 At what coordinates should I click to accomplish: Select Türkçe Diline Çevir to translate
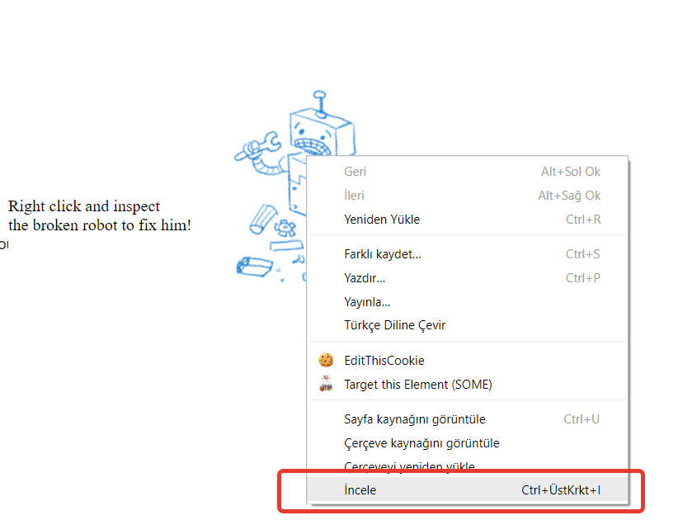pyautogui.click(x=394, y=325)
